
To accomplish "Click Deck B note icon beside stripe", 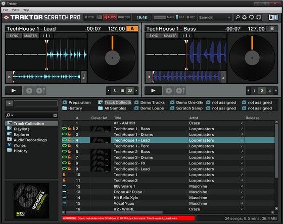I will coord(223,77).
